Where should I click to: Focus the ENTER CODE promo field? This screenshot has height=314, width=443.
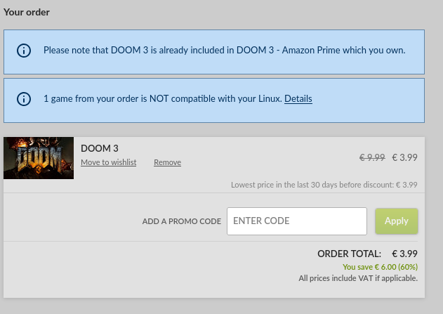[297, 221]
